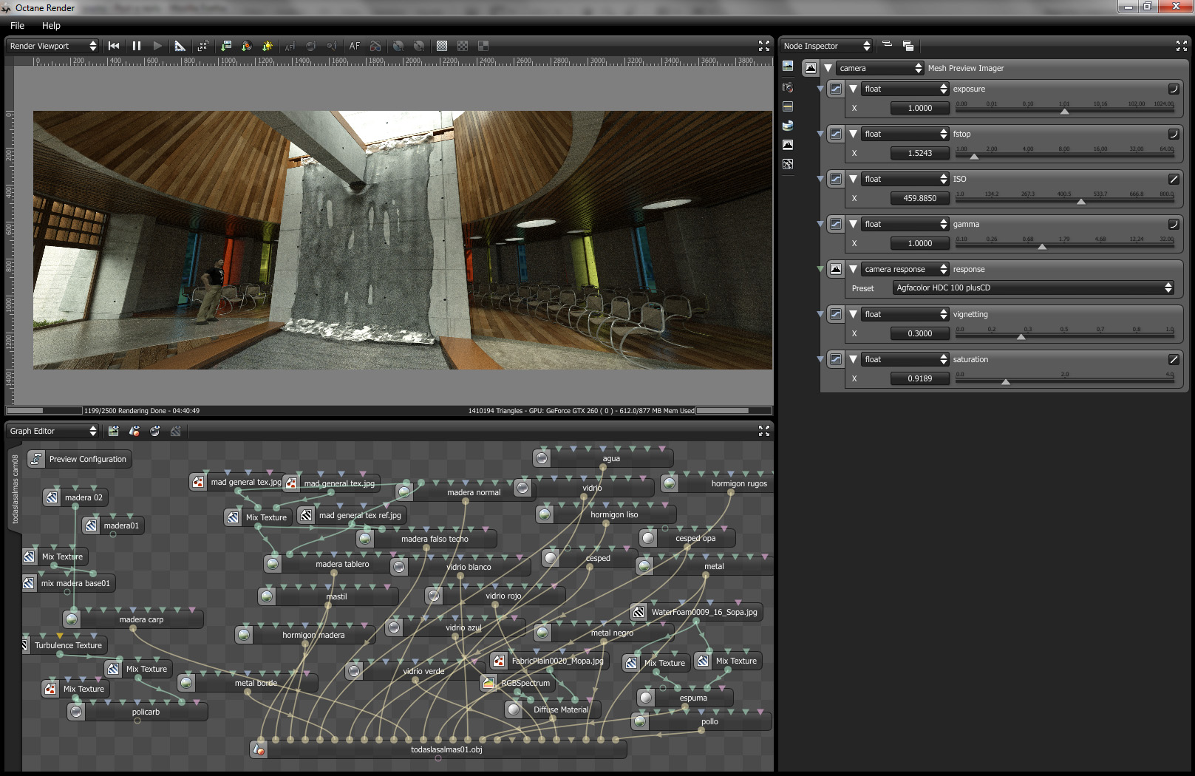Click the green-arrow color wheel icon

(x=247, y=46)
